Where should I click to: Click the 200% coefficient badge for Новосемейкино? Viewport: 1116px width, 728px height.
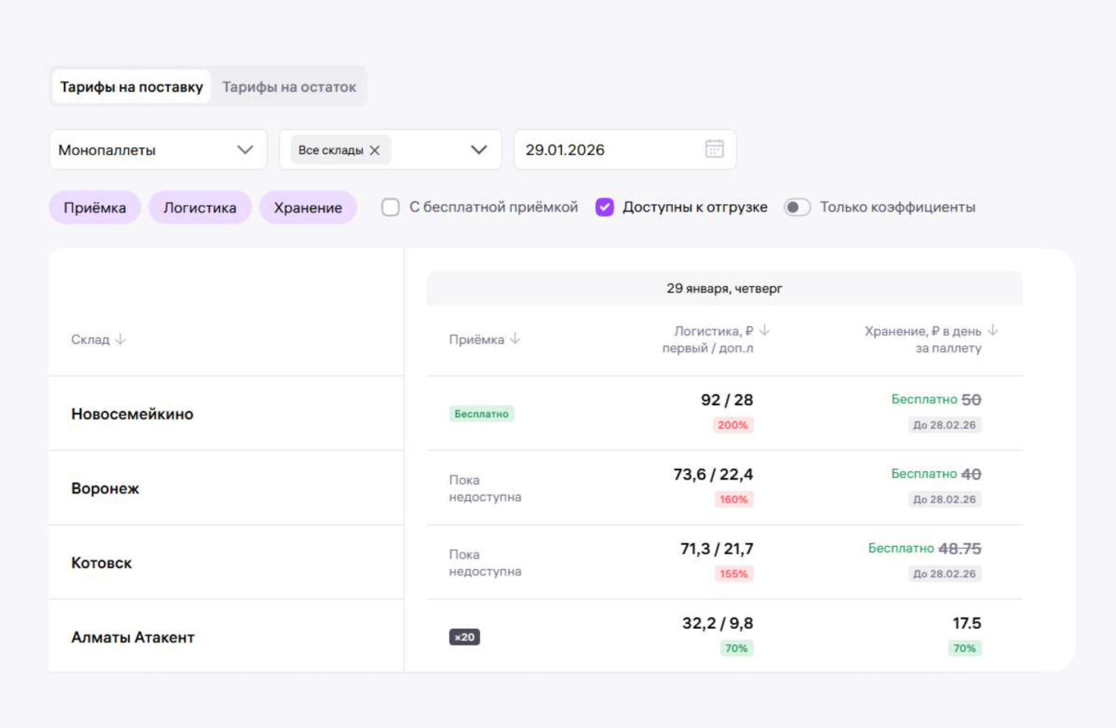pyautogui.click(x=733, y=425)
